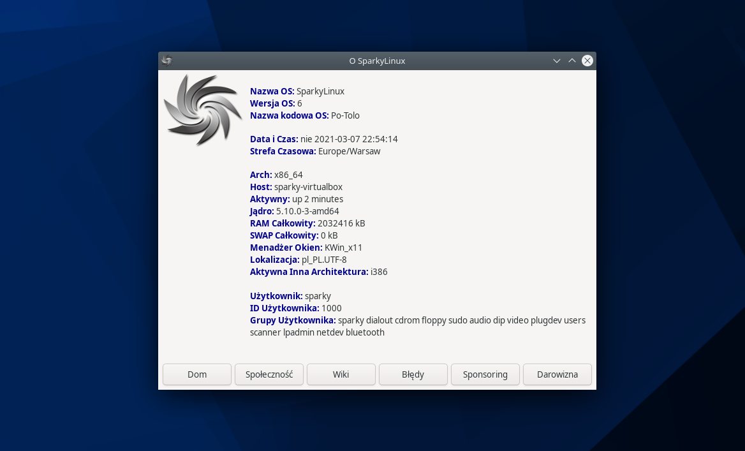Click the window title O SparkyLinux

pos(376,61)
